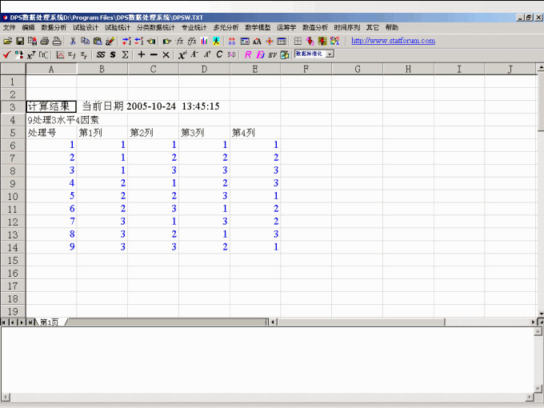Click the Open file folder icon

pyautogui.click(x=7, y=41)
